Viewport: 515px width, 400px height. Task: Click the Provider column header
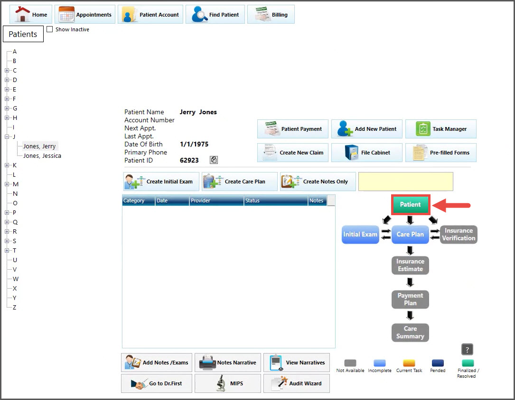tap(216, 200)
